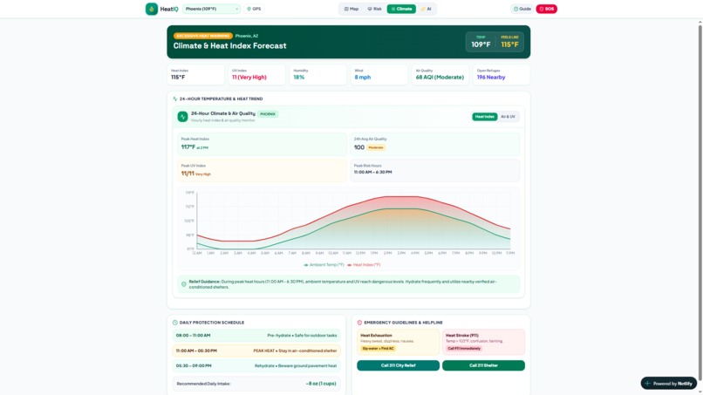Click the 2PM label on chart axis
Image resolution: width=703 pixels, height=395 pixels.
point(387,254)
